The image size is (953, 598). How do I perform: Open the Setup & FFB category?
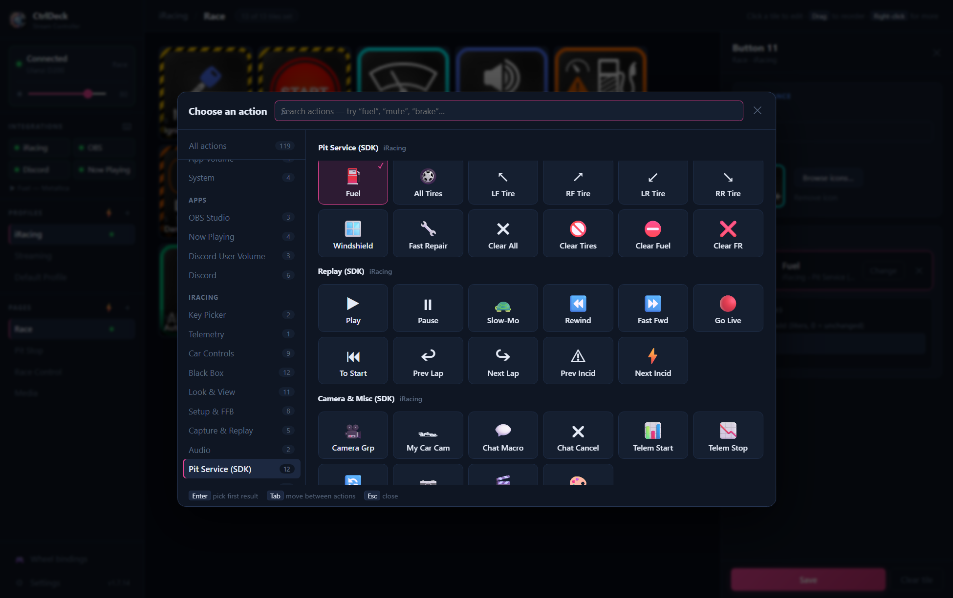241,412
